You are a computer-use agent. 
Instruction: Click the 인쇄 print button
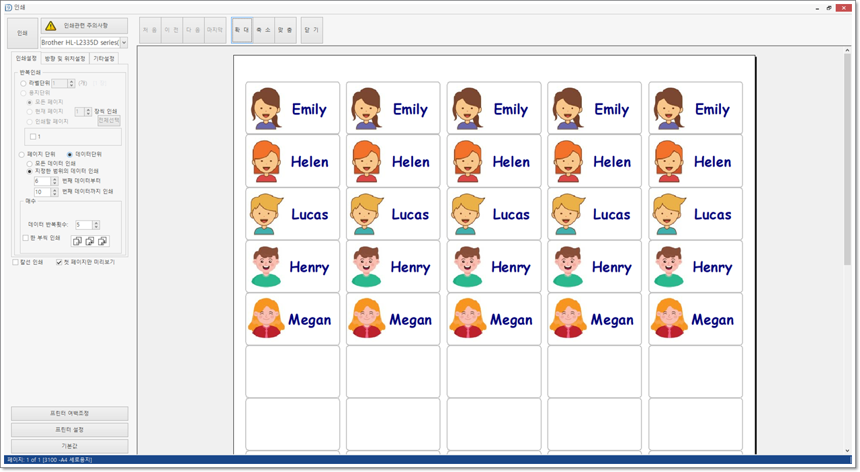pyautogui.click(x=23, y=34)
